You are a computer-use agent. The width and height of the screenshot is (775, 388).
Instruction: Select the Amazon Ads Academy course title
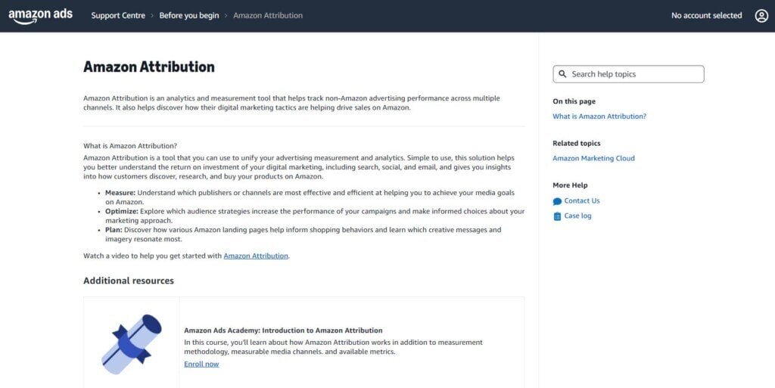coord(283,331)
